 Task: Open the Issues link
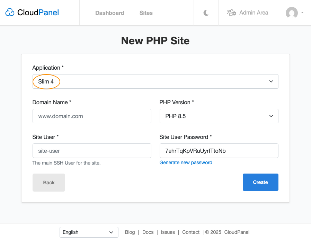point(168,232)
